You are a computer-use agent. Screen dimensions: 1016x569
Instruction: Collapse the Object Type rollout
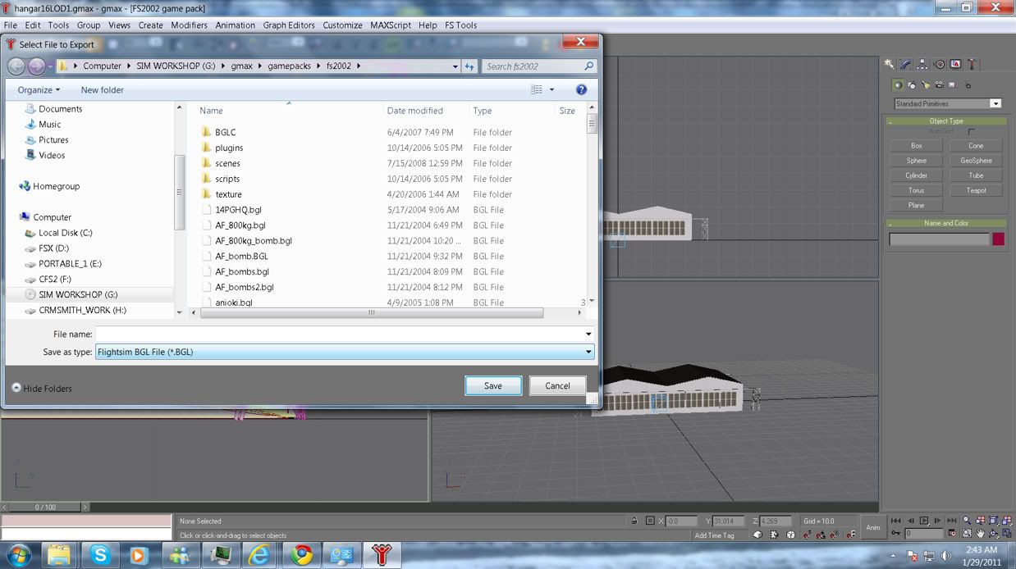point(946,121)
